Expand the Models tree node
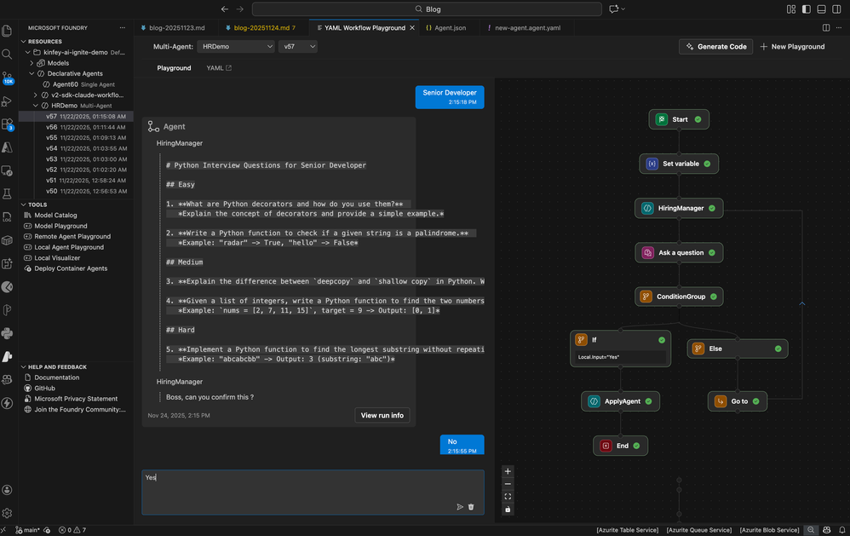Image resolution: width=850 pixels, height=536 pixels. 32,63
